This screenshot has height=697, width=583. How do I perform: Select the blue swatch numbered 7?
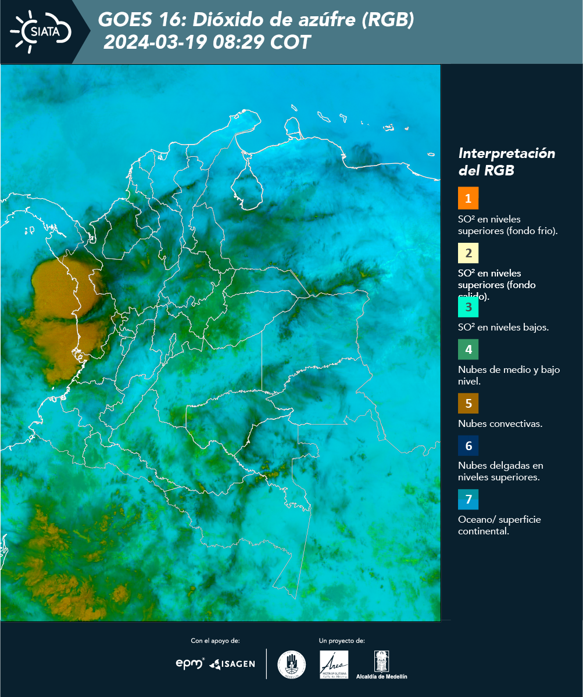(468, 500)
